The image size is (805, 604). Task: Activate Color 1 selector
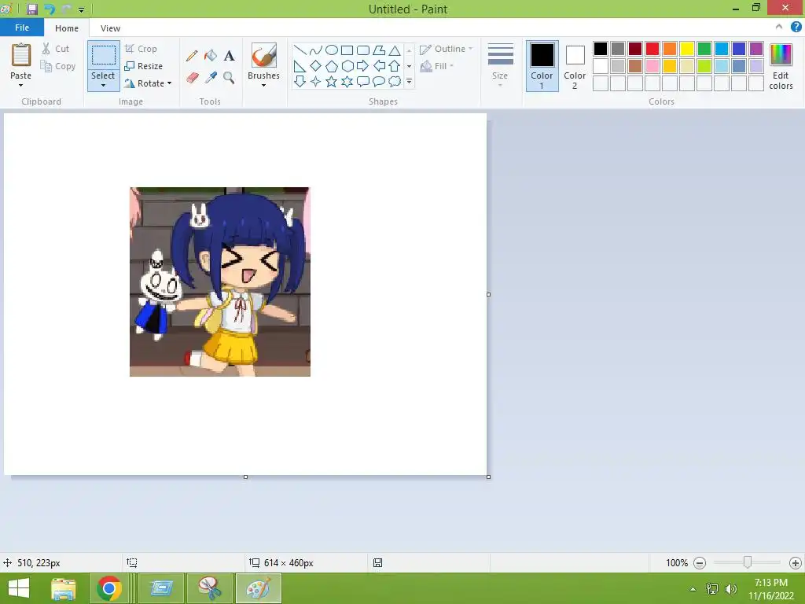[542, 66]
